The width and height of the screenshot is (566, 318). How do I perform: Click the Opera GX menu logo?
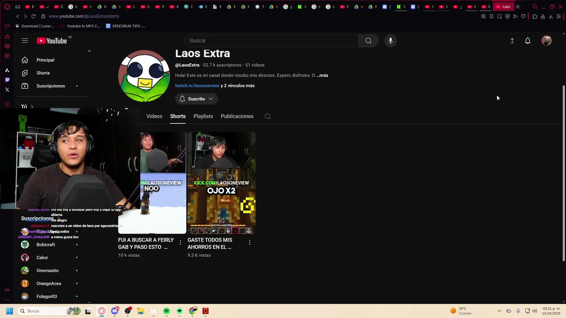point(7,7)
